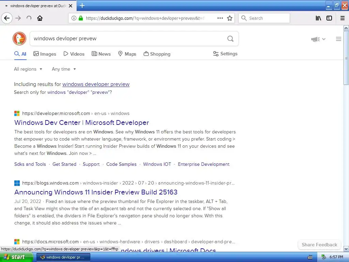
Task: Switch to the Shopping search tab
Action: tap(157, 54)
